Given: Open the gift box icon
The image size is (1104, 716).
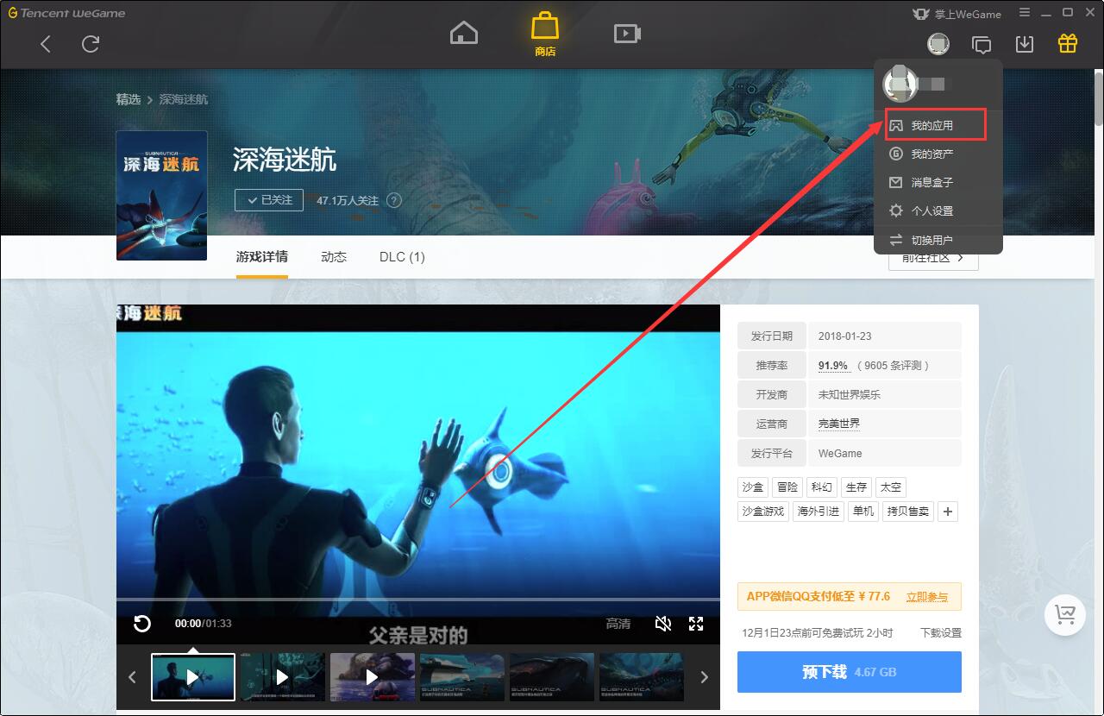Looking at the screenshot, I should coord(1068,43).
